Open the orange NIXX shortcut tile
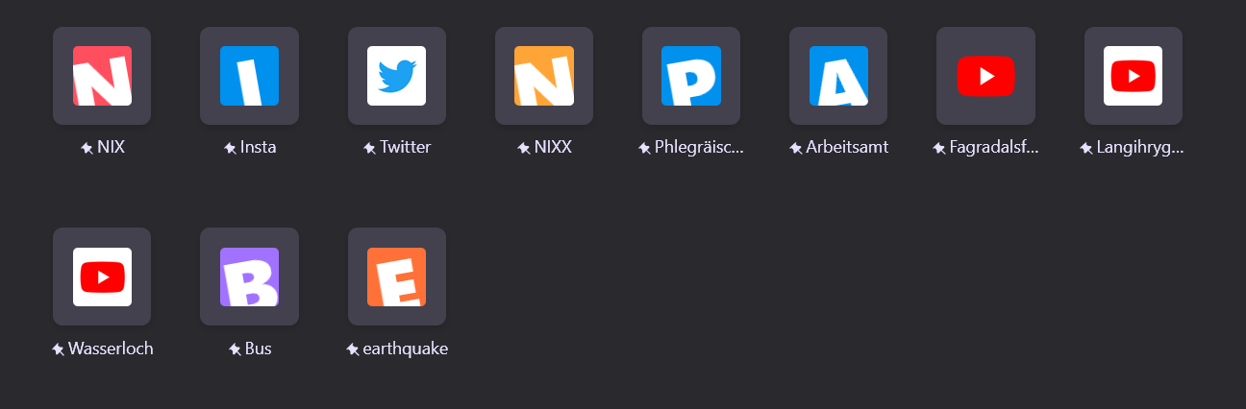The width and height of the screenshot is (1246, 409). coord(544,76)
